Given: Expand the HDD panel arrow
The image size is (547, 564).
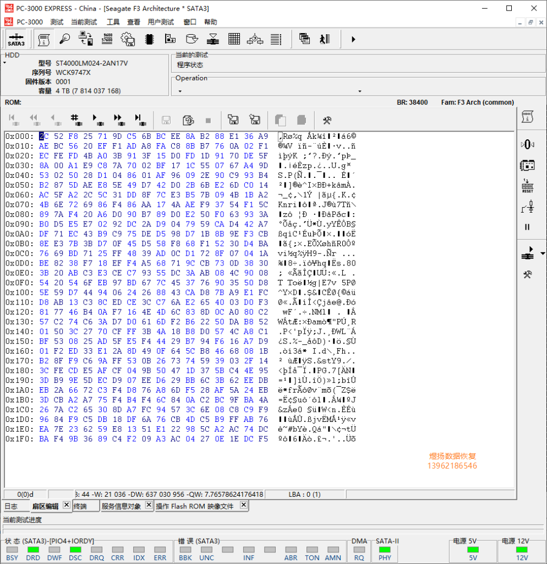Looking at the screenshot, I should click(4, 63).
